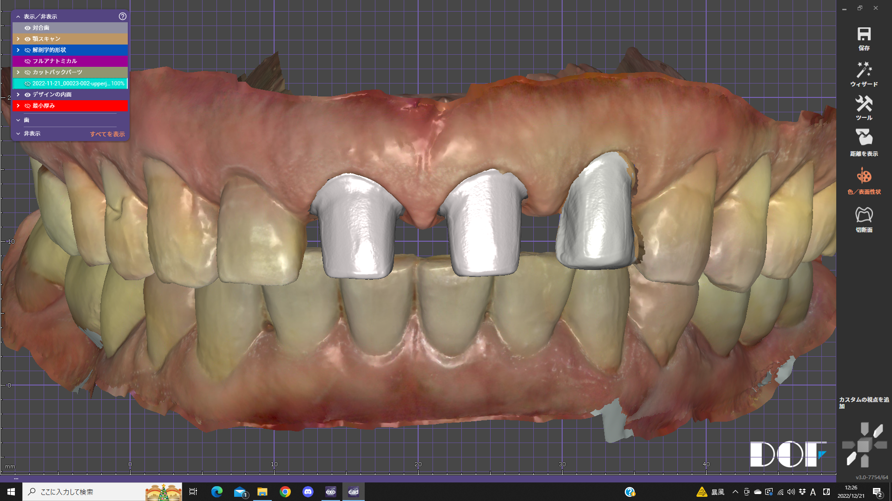Screen dimensions: 892x501
Task: Click すべてを表示 link
Action: [107, 134]
